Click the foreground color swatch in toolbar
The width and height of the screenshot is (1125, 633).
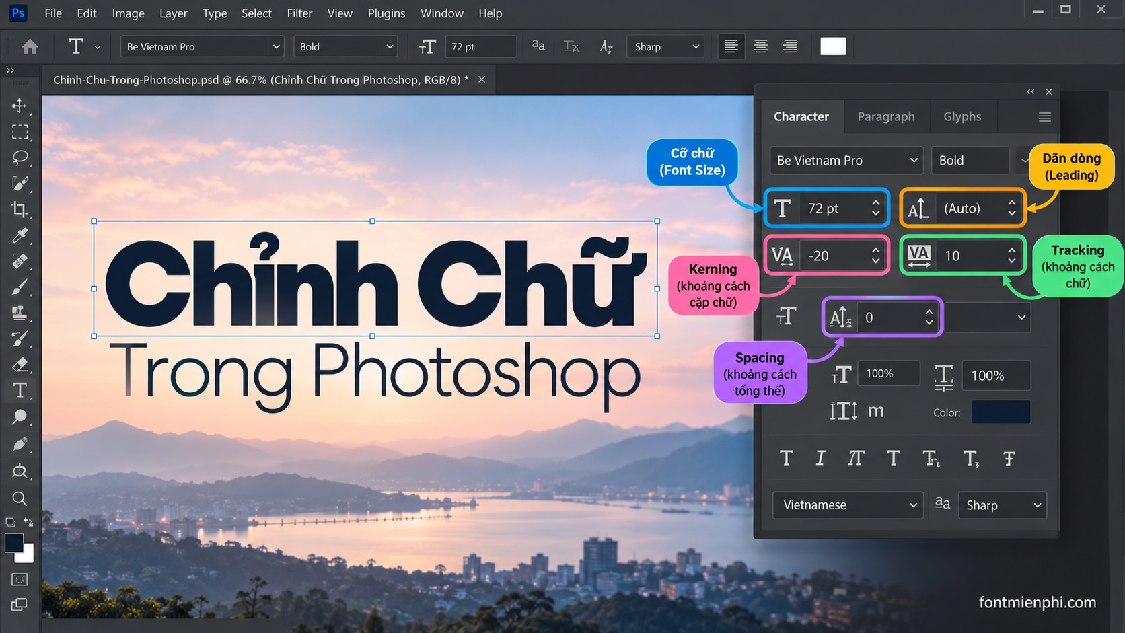tap(14, 543)
